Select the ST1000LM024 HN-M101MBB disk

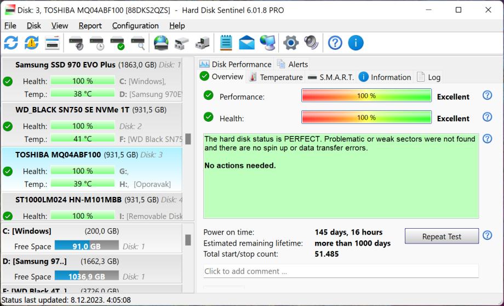92,207
